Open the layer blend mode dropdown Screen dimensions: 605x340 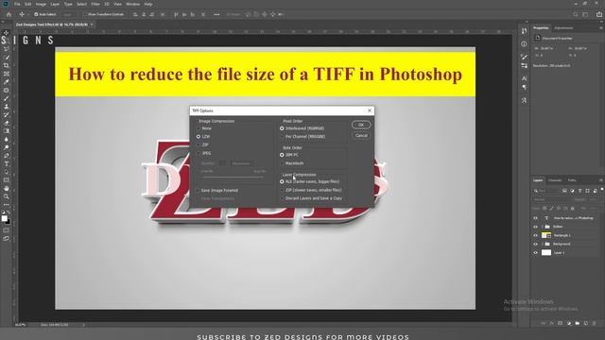[x=551, y=199]
